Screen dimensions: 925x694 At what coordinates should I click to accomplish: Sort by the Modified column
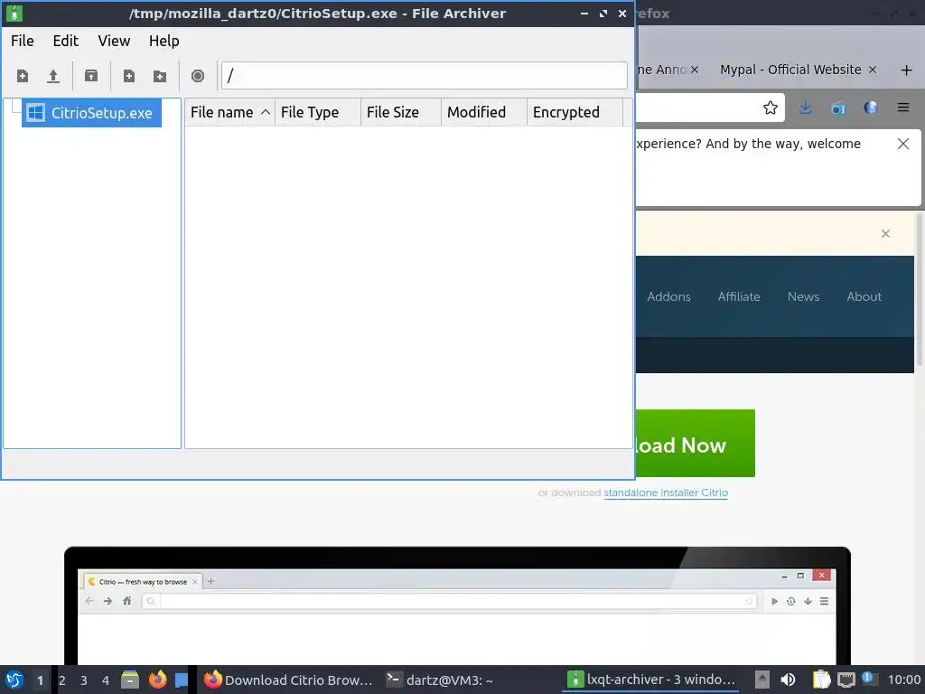click(x=484, y=112)
